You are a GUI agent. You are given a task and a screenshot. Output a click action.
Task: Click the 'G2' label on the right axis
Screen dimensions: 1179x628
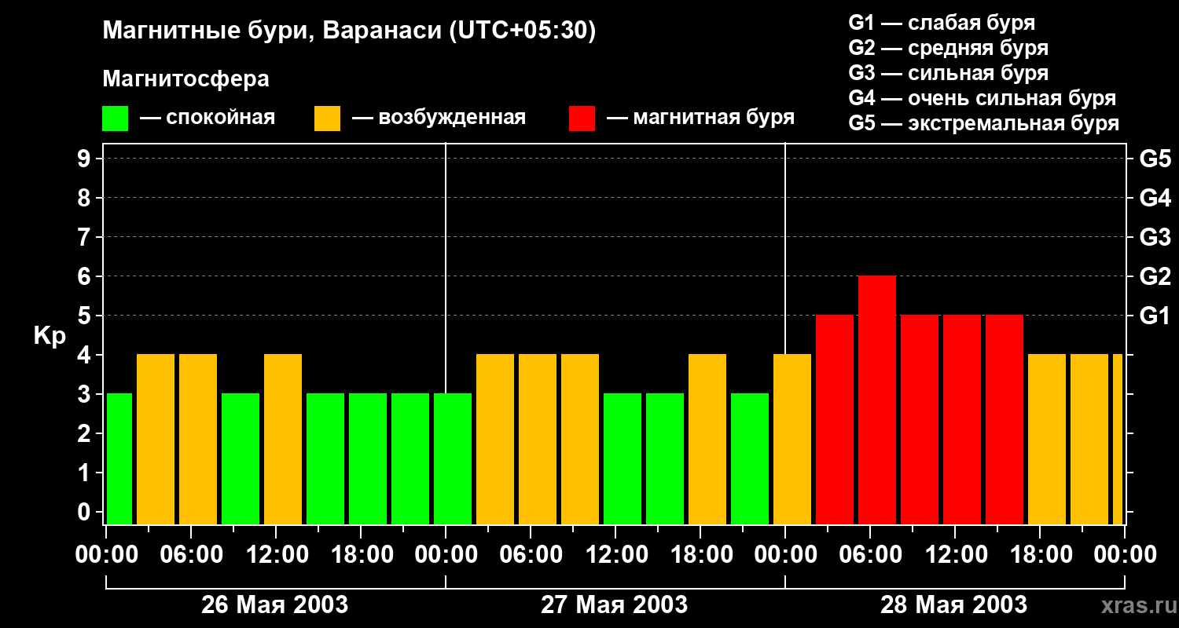click(x=1155, y=276)
